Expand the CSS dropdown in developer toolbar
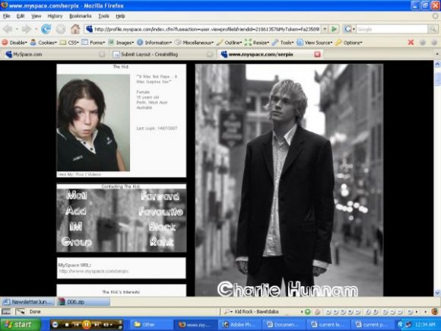 69,43
